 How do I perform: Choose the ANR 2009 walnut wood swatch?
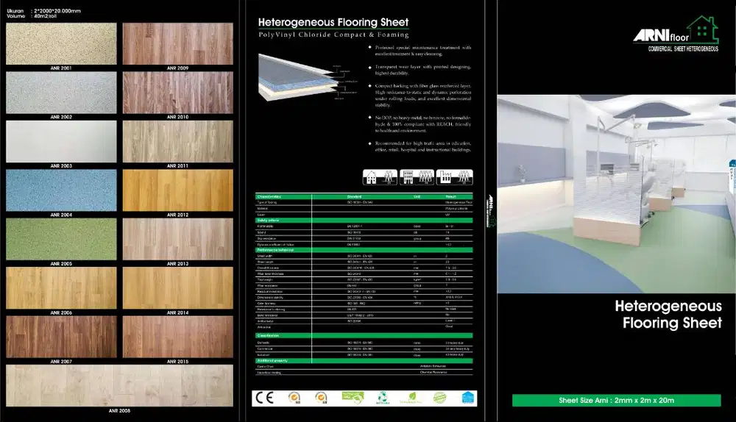click(177, 44)
